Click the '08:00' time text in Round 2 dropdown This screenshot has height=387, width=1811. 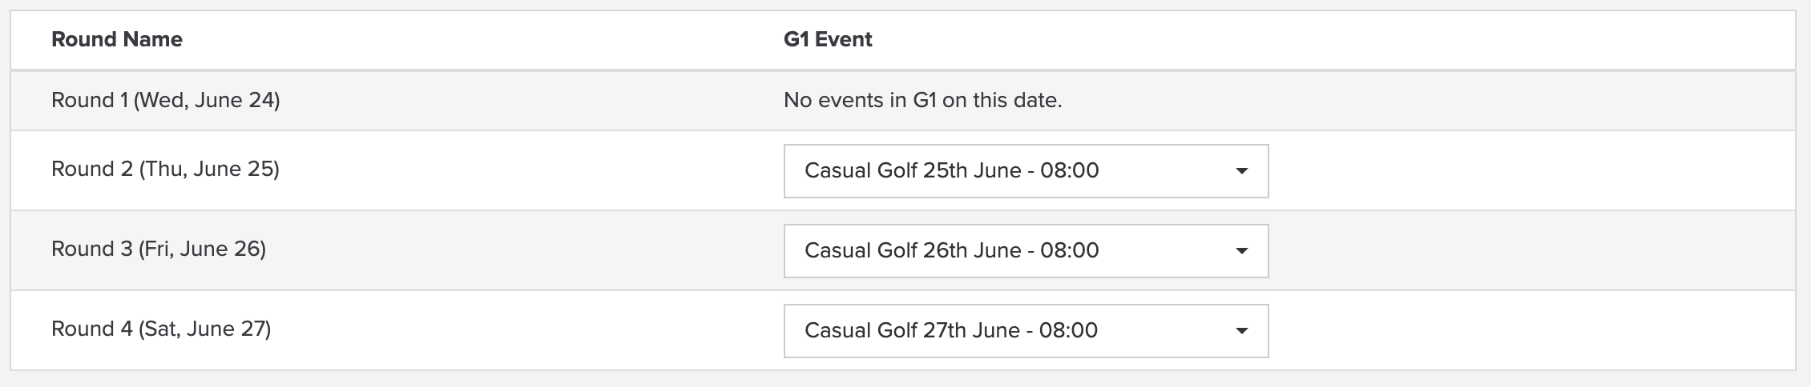1069,170
